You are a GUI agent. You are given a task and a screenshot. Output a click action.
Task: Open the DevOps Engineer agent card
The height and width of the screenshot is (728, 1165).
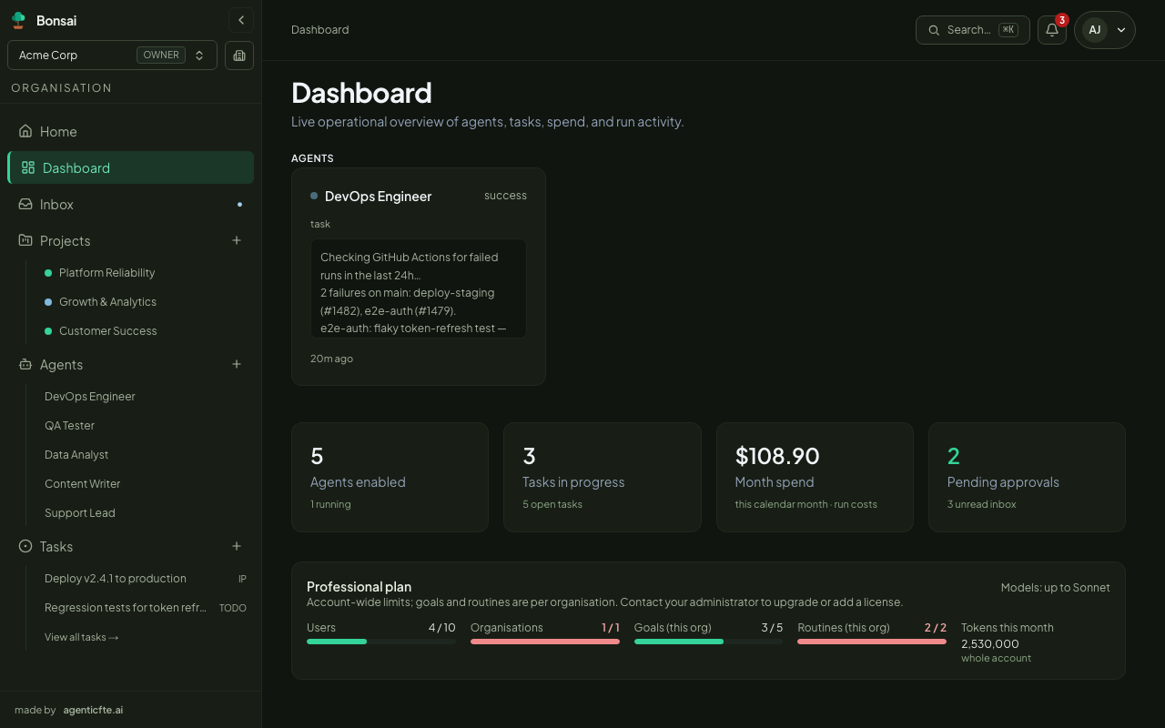[419, 277]
